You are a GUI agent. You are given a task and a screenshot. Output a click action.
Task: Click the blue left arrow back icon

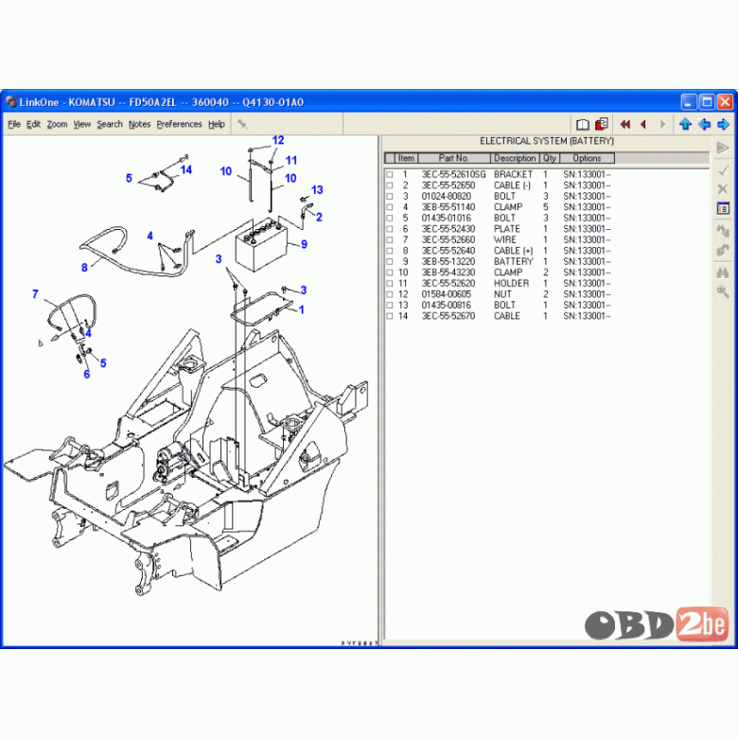click(x=704, y=124)
